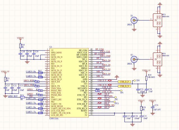This screenshot has height=130, width=179.
Task: Select the MODE_SEL net label
Action: 109,105
